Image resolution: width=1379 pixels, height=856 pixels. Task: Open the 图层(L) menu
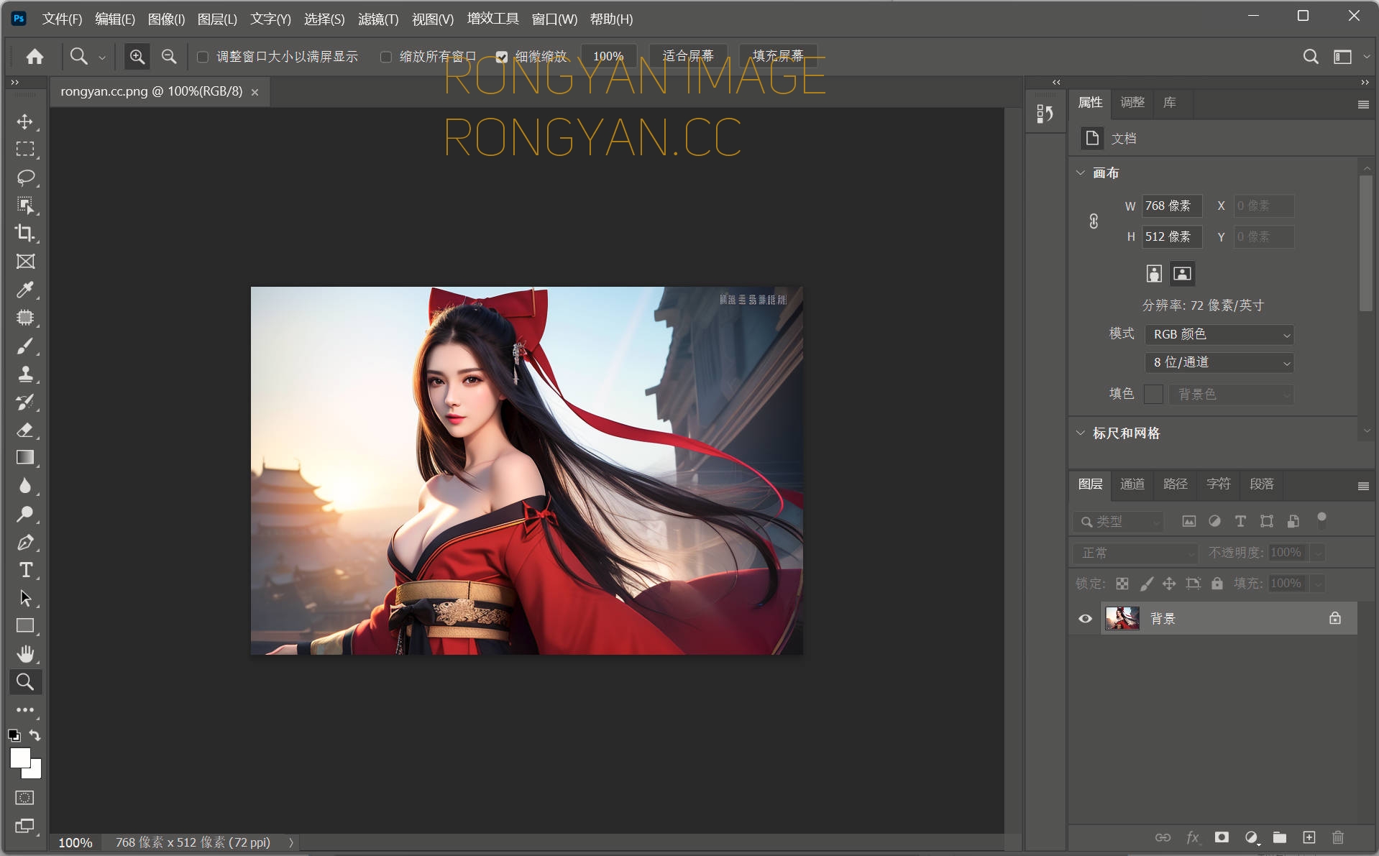pyautogui.click(x=217, y=19)
